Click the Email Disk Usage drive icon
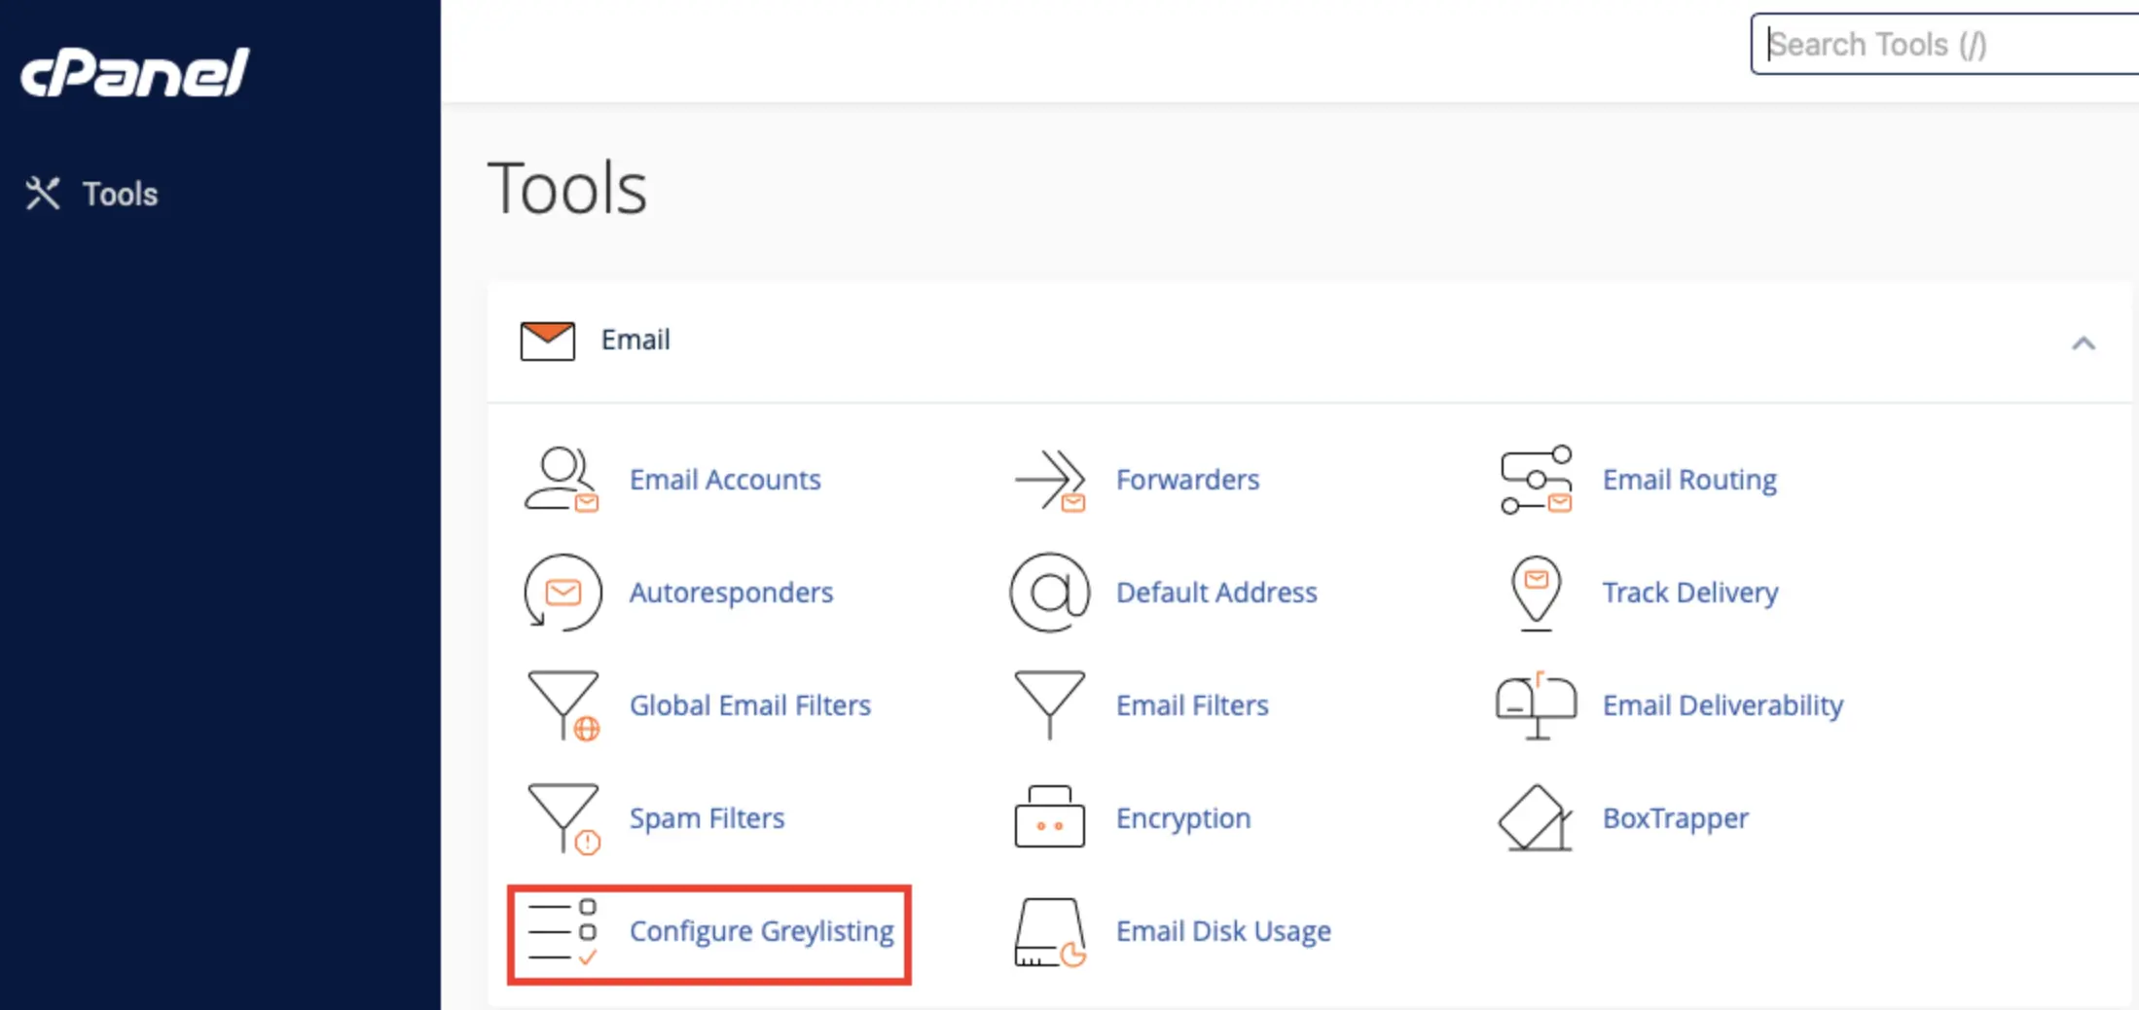Image resolution: width=2139 pixels, height=1010 pixels. [1049, 932]
